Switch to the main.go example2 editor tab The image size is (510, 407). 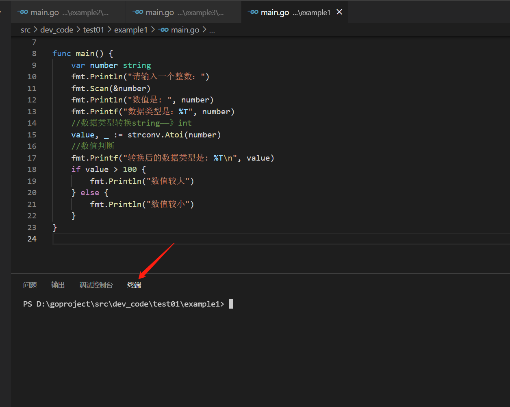pyautogui.click(x=68, y=13)
